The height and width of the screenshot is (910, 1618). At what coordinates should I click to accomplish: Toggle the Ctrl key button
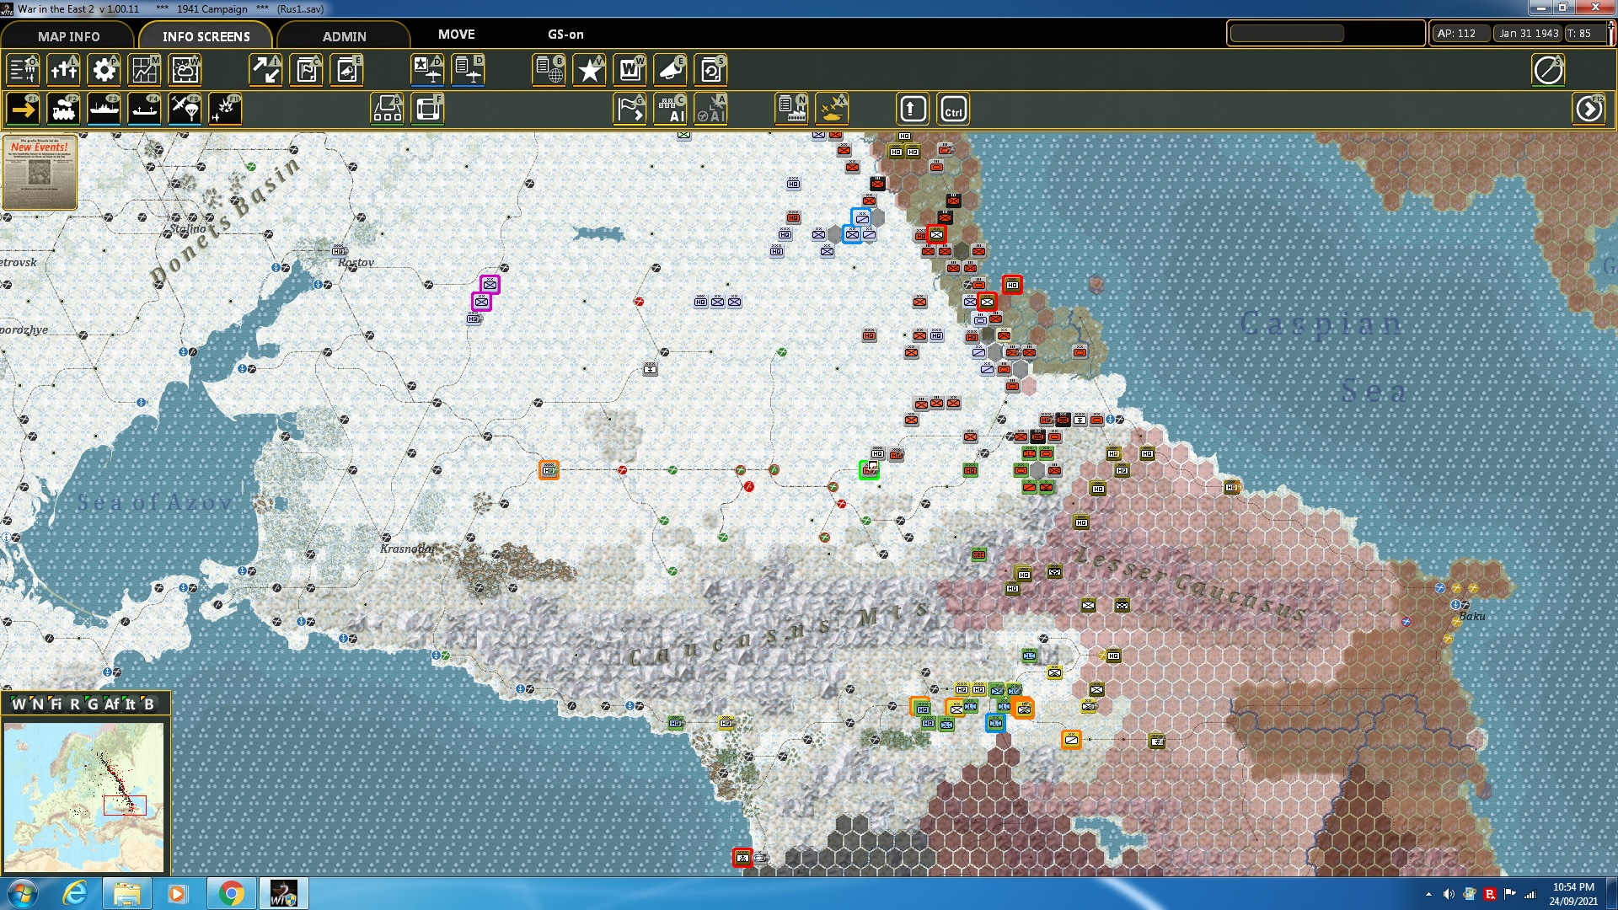[x=953, y=110]
